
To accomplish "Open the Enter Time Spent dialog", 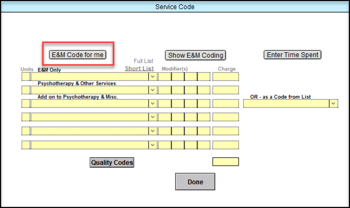I will pyautogui.click(x=292, y=55).
